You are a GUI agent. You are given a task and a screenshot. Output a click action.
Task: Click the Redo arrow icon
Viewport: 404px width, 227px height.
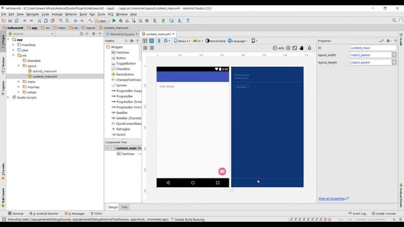pos(31,21)
